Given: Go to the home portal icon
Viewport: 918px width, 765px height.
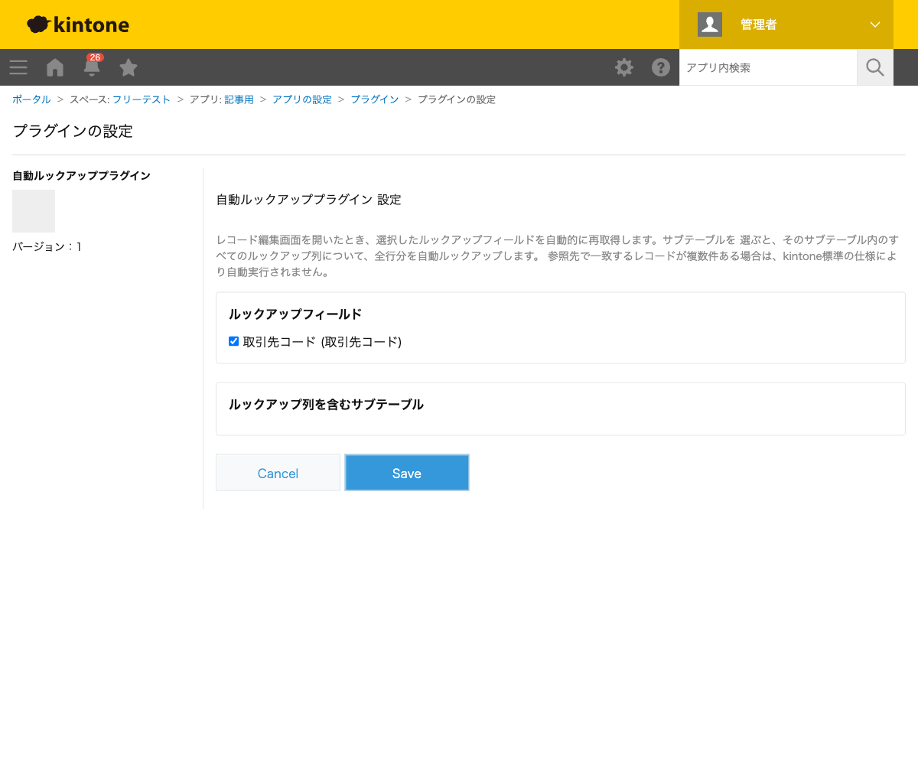Looking at the screenshot, I should click(55, 67).
